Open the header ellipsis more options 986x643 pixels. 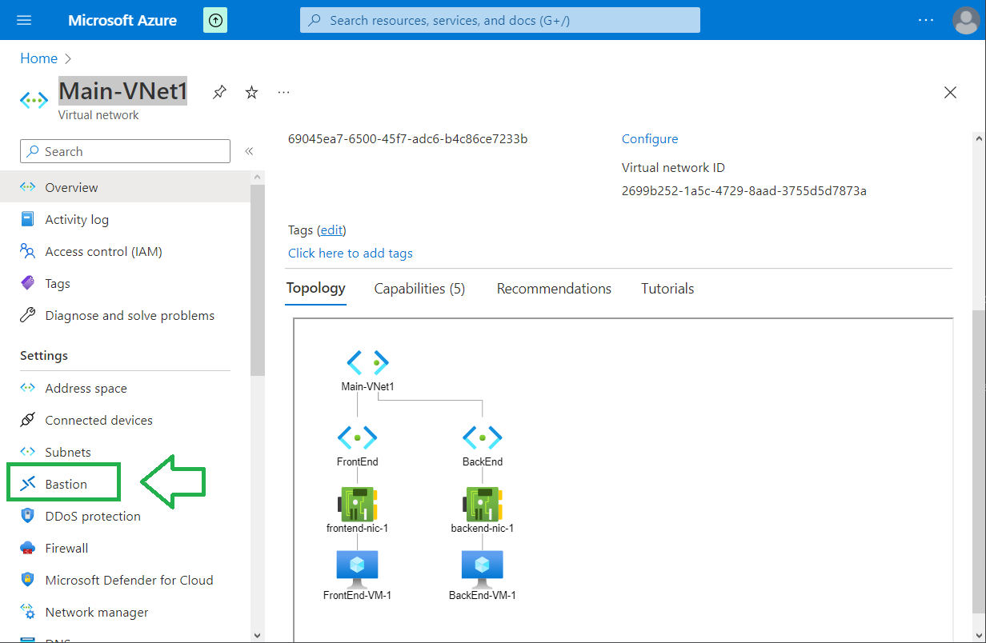tap(926, 20)
